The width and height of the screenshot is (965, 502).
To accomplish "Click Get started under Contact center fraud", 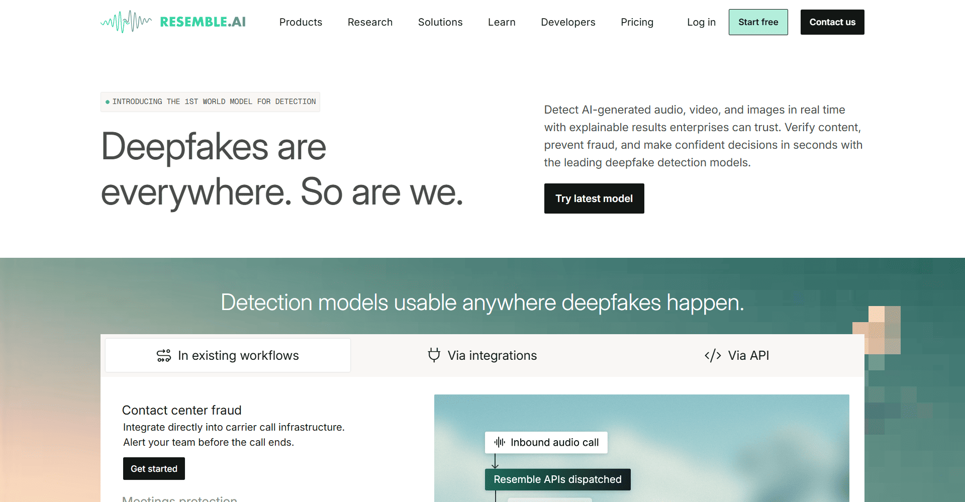I will click(x=154, y=469).
